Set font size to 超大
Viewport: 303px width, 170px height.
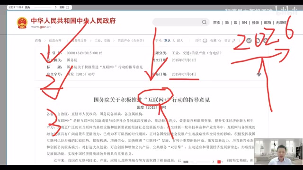(x=180, y=41)
